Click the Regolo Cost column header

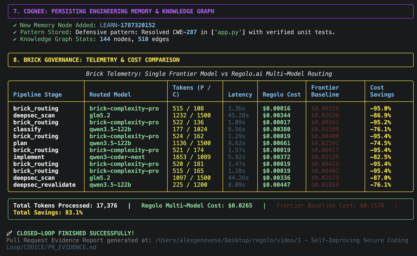pyautogui.click(x=282, y=95)
